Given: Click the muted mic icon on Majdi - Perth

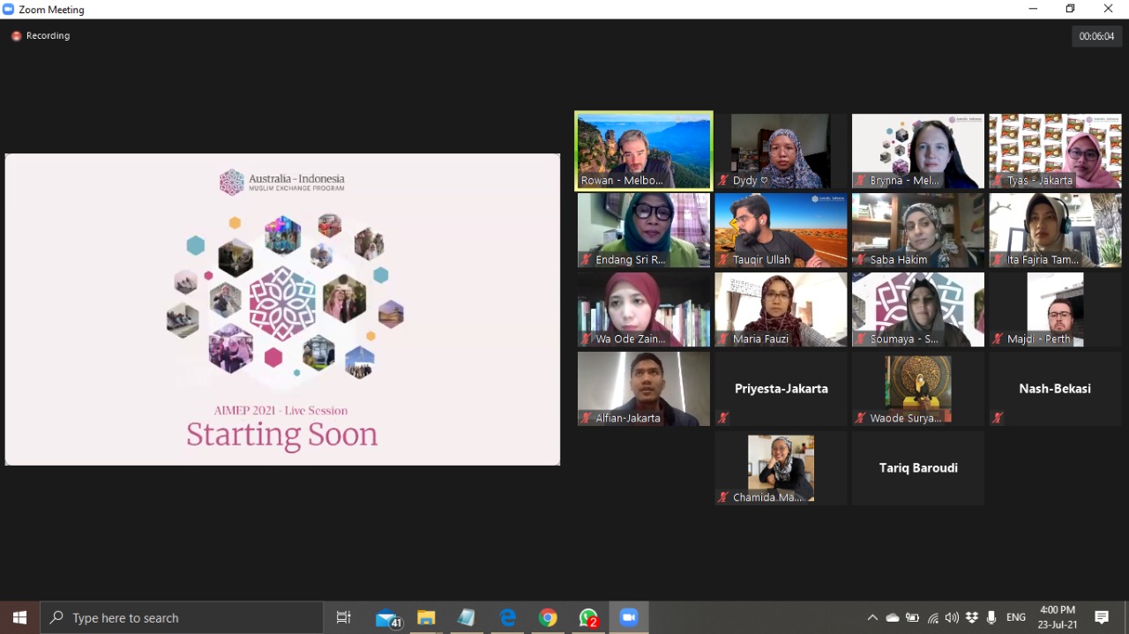Looking at the screenshot, I should [998, 339].
